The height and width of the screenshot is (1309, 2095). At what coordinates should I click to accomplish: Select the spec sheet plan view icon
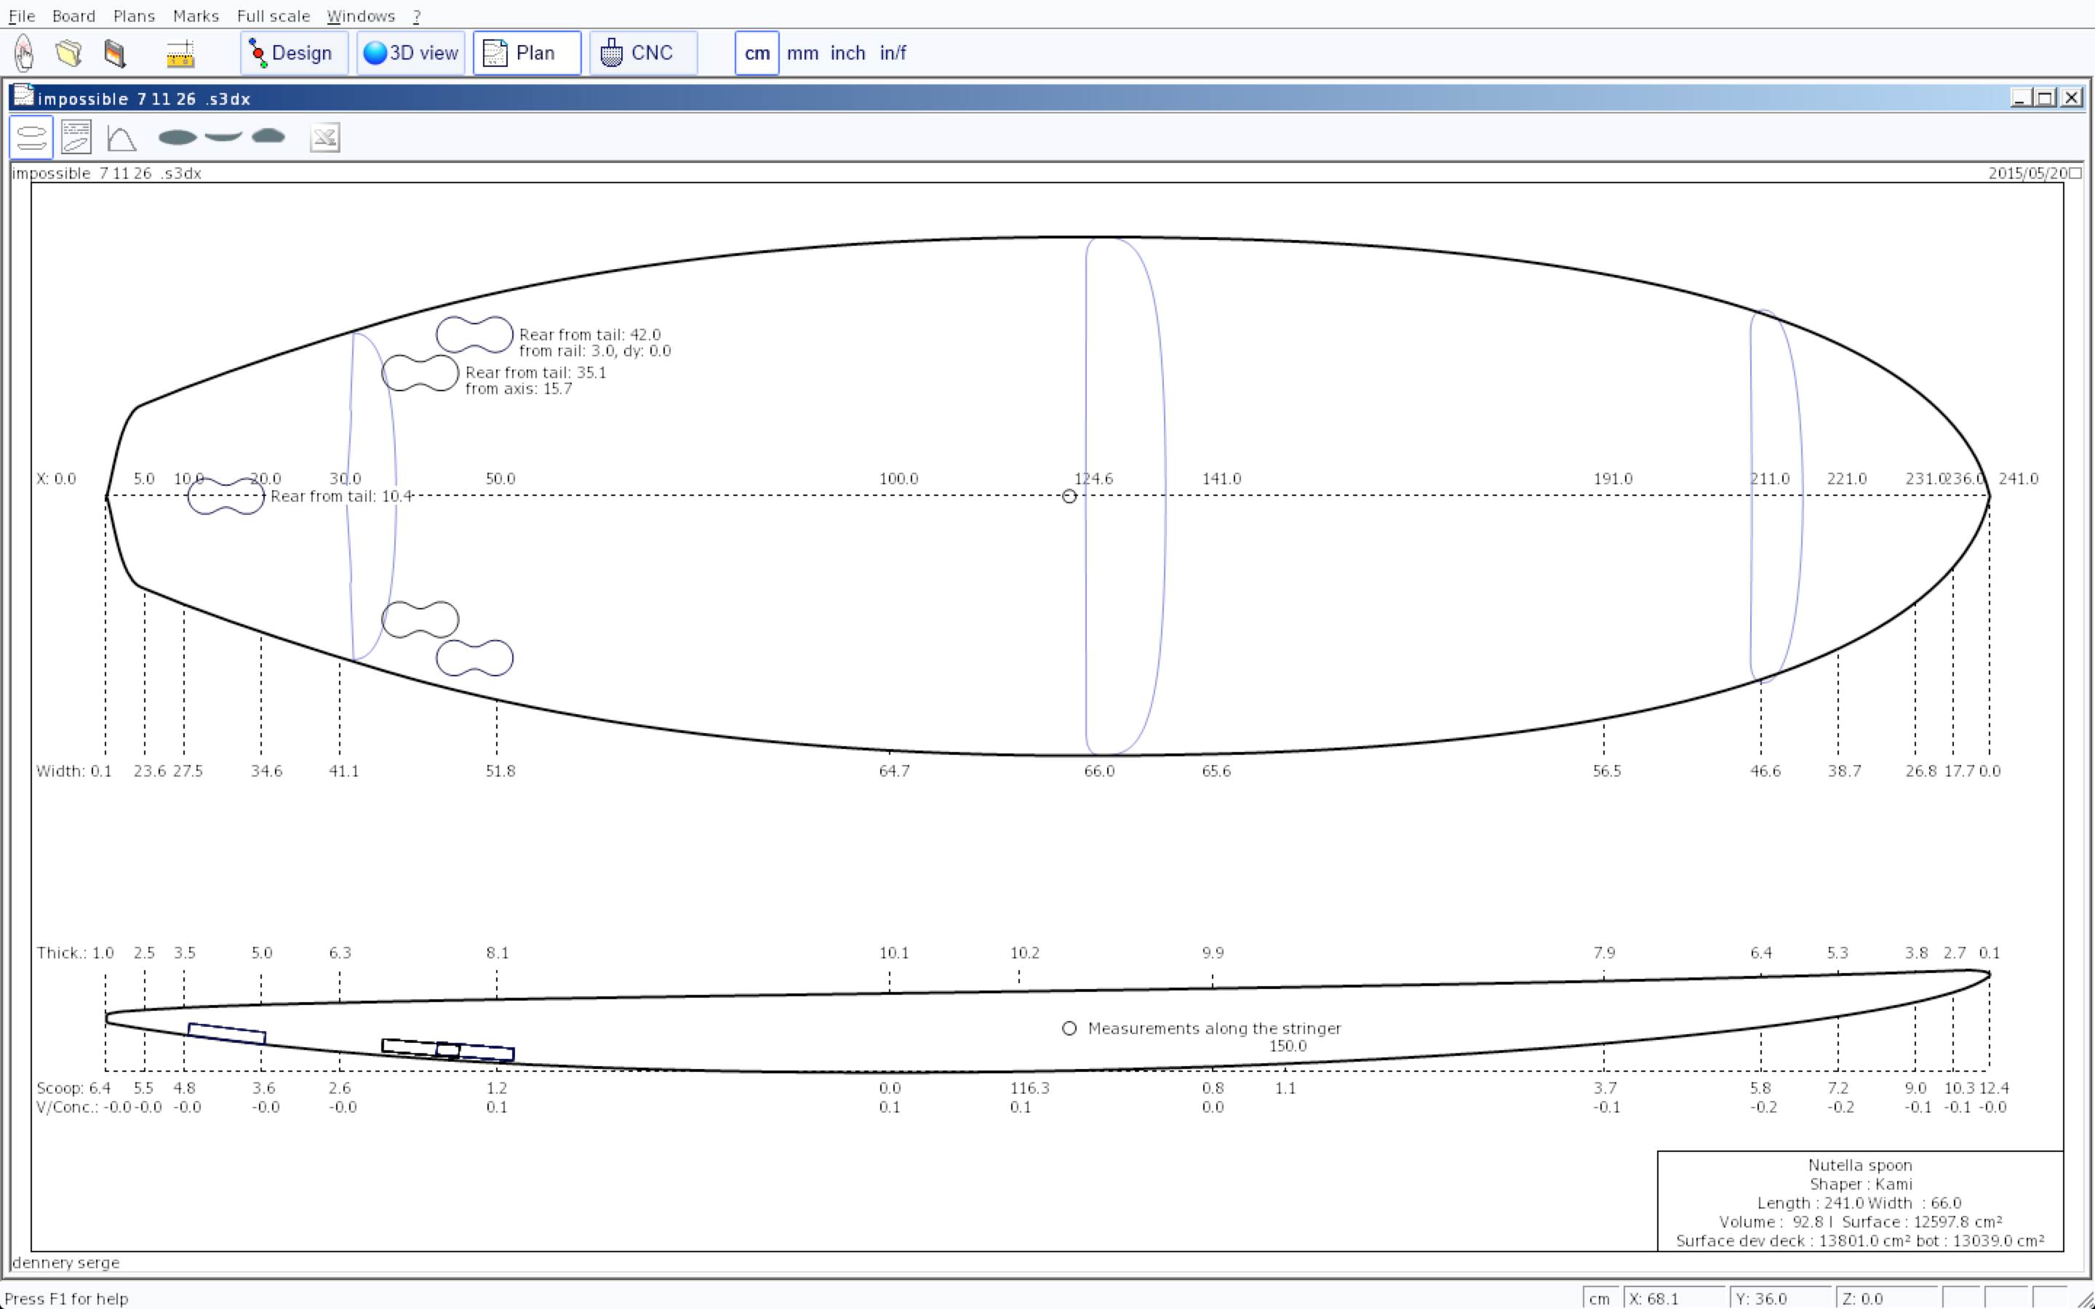76,137
